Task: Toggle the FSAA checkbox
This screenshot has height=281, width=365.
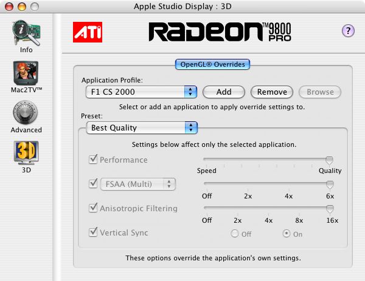Action: [93, 183]
